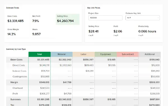The height and width of the screenshot is (106, 168).
Task: Click the Project Size input field
Action: coord(105,18)
